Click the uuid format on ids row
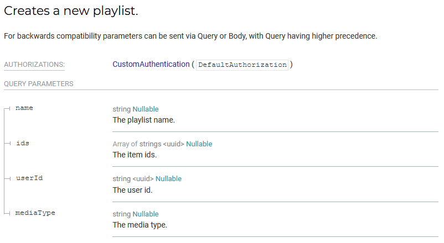 [173, 144]
